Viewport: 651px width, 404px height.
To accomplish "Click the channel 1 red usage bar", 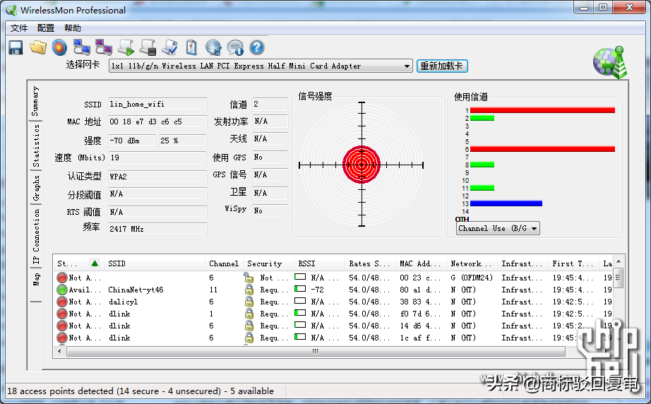I will (x=542, y=110).
